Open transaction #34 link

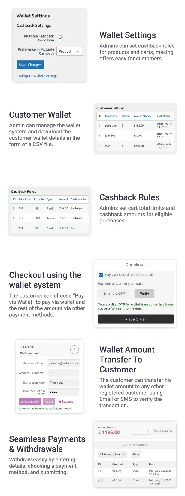click(x=100, y=471)
